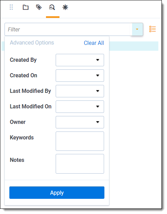The height and width of the screenshot is (214, 167).
Task: Open the Last Modified By dropdown
Action: (80, 91)
